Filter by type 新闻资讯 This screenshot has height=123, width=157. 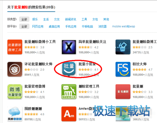point(70,19)
